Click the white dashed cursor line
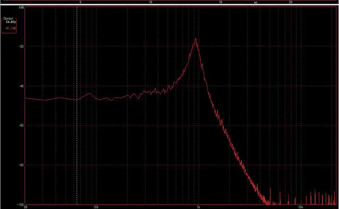339x209 pixels. point(77,127)
